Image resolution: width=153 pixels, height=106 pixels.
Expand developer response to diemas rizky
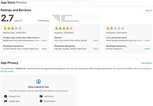coord(44,49)
